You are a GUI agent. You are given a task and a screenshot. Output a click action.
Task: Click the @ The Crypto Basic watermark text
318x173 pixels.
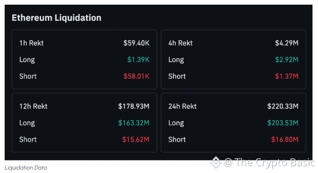pyautogui.click(x=269, y=162)
